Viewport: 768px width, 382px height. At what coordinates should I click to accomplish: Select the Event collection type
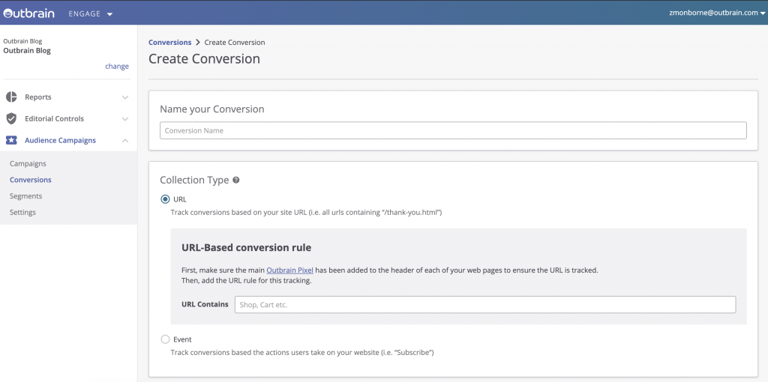pyautogui.click(x=165, y=339)
